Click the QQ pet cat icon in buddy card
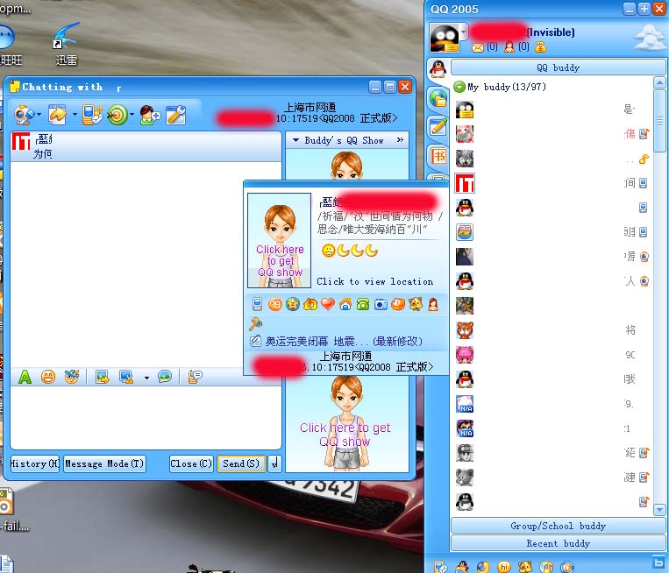 416,304
